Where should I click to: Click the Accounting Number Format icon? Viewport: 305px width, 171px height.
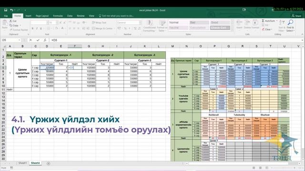(x=119, y=28)
